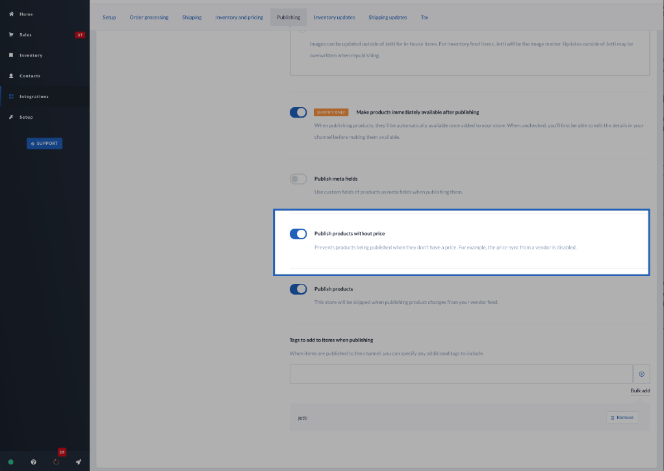Open Inventory and pricing tab
The image size is (664, 471).
point(239,18)
